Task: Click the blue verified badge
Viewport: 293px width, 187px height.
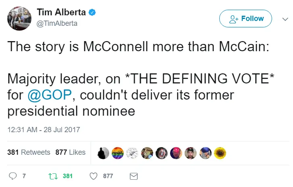Action: coord(92,12)
